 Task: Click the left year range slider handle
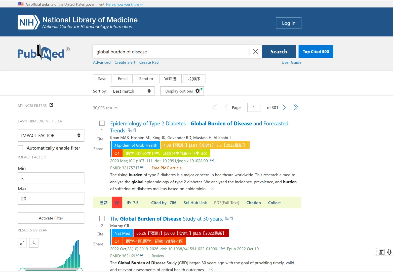point(22,270)
